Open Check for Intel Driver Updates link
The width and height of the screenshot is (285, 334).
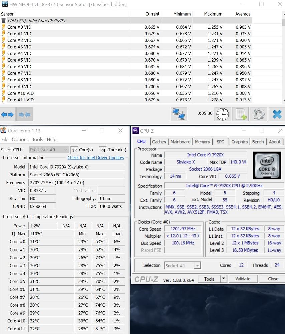(x=96, y=158)
